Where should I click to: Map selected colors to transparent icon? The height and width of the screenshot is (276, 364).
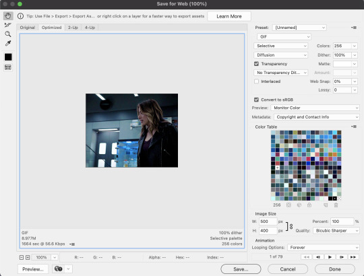point(289,205)
